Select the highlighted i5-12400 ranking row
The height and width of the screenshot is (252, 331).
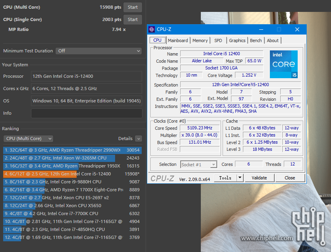[72, 174]
